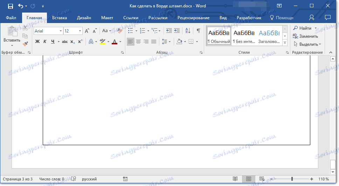Align the paragraph text right
This screenshot has height=186, width=339.
coord(146,42)
